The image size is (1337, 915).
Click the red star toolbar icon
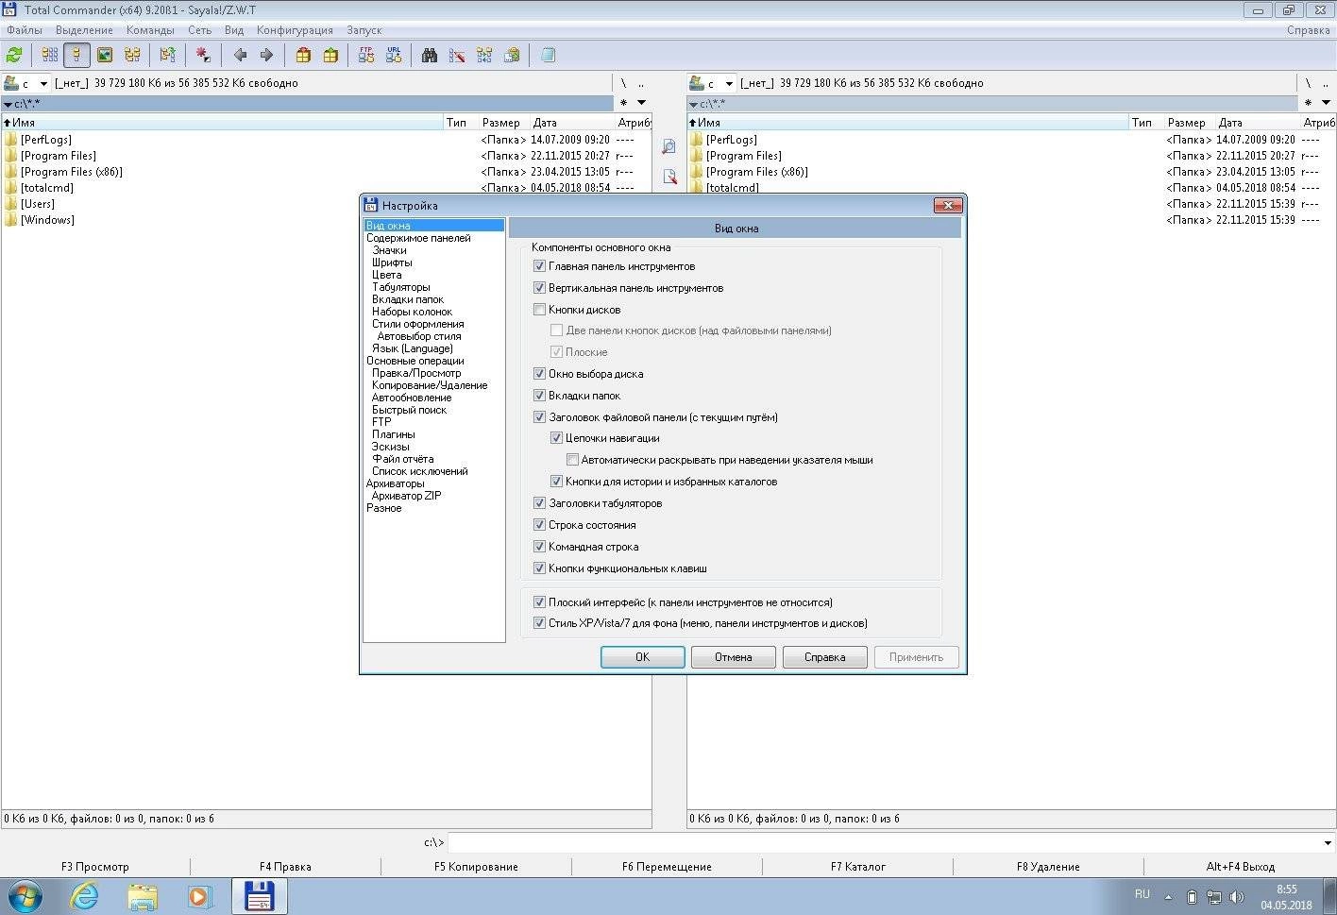pyautogui.click(x=203, y=55)
